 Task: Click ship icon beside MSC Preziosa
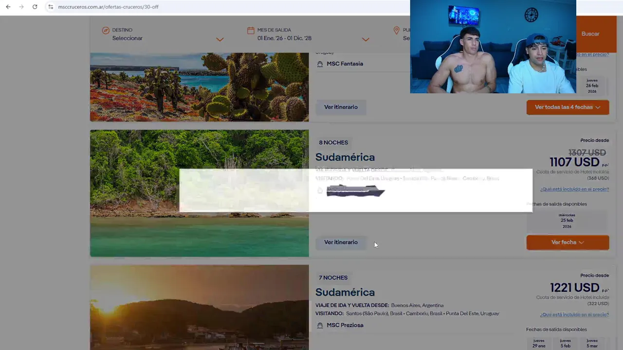click(x=320, y=325)
